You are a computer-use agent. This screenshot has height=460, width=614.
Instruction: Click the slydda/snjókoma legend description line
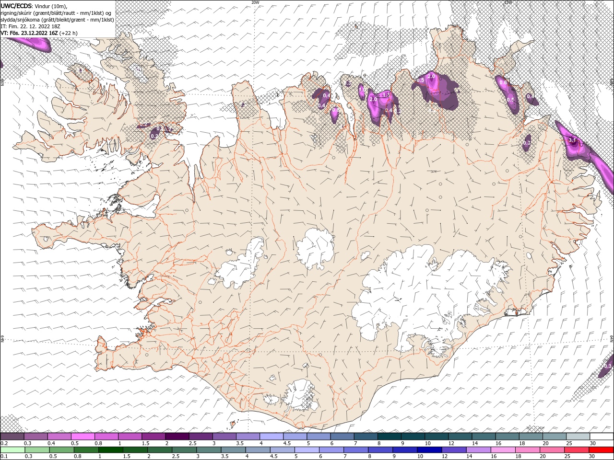click(x=57, y=20)
